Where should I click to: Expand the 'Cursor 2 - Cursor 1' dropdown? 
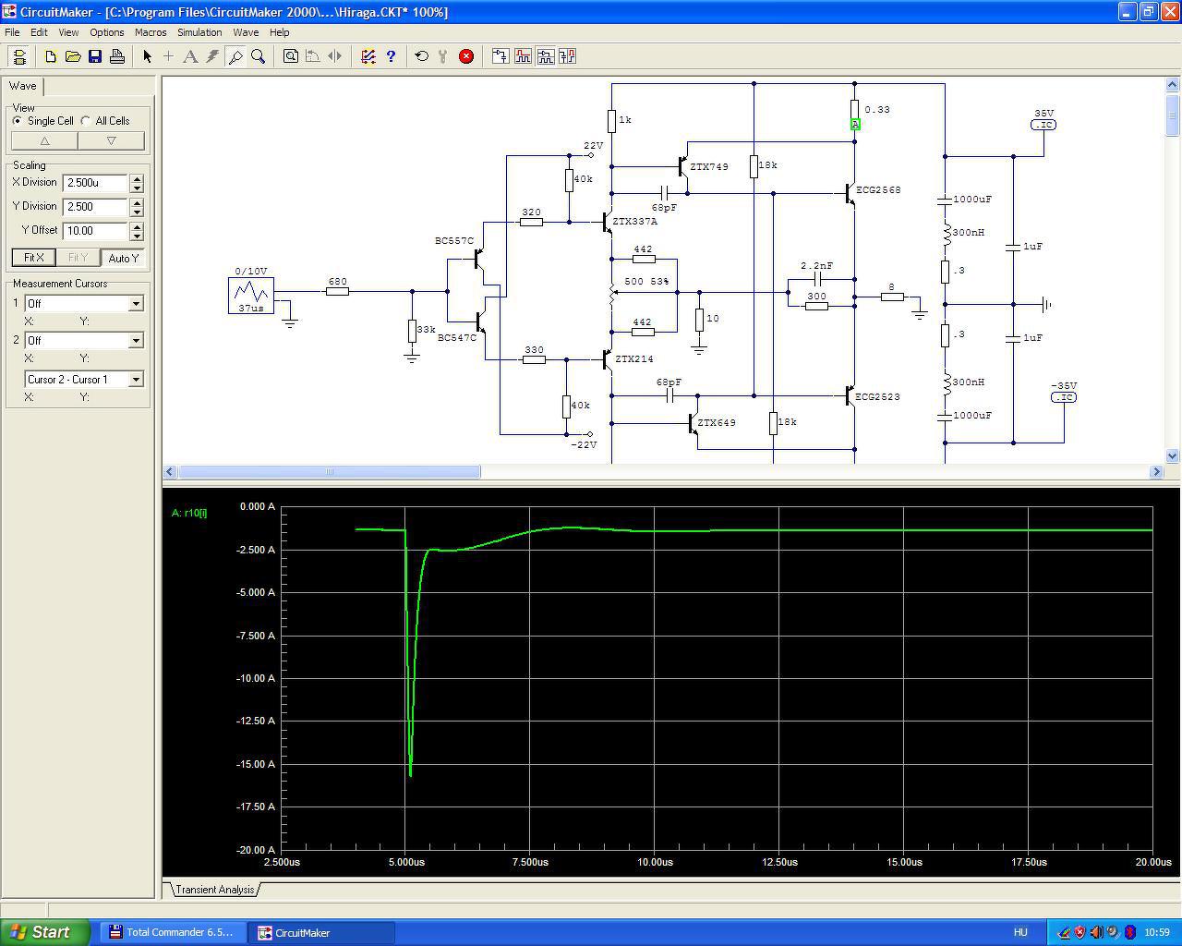(x=136, y=379)
